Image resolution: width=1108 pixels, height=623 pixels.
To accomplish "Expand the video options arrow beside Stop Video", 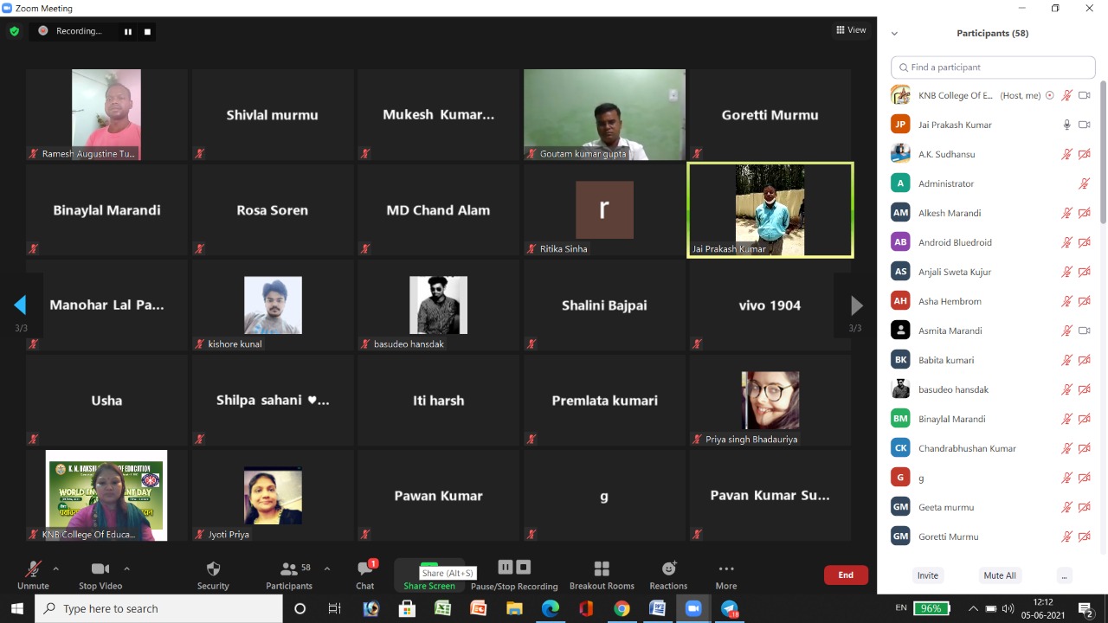I will 126,568.
